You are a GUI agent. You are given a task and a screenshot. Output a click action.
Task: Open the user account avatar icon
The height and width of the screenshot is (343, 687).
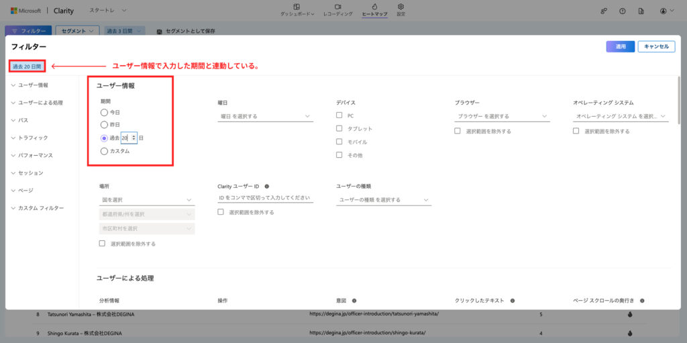(x=663, y=11)
